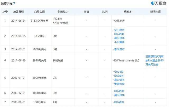Open IDG资本 link in B轮 row
Screen dimensions: 169x107
(119, 91)
